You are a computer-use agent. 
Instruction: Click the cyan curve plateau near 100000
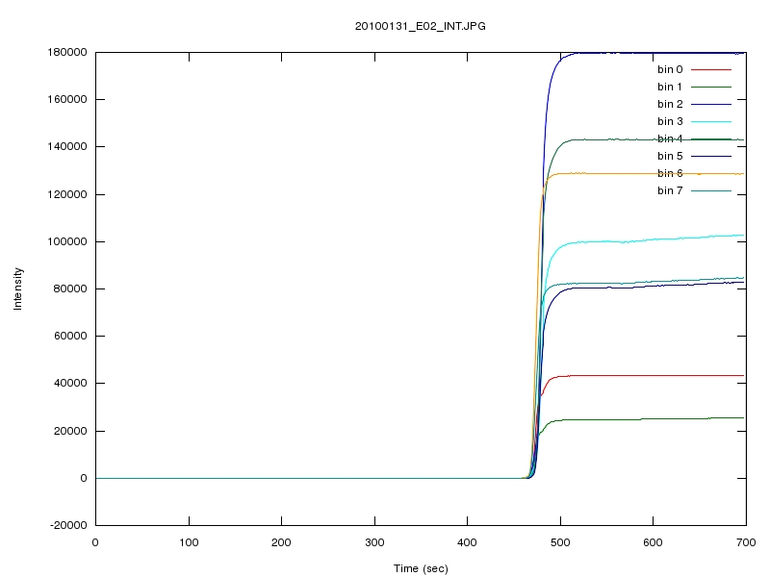tap(654, 238)
